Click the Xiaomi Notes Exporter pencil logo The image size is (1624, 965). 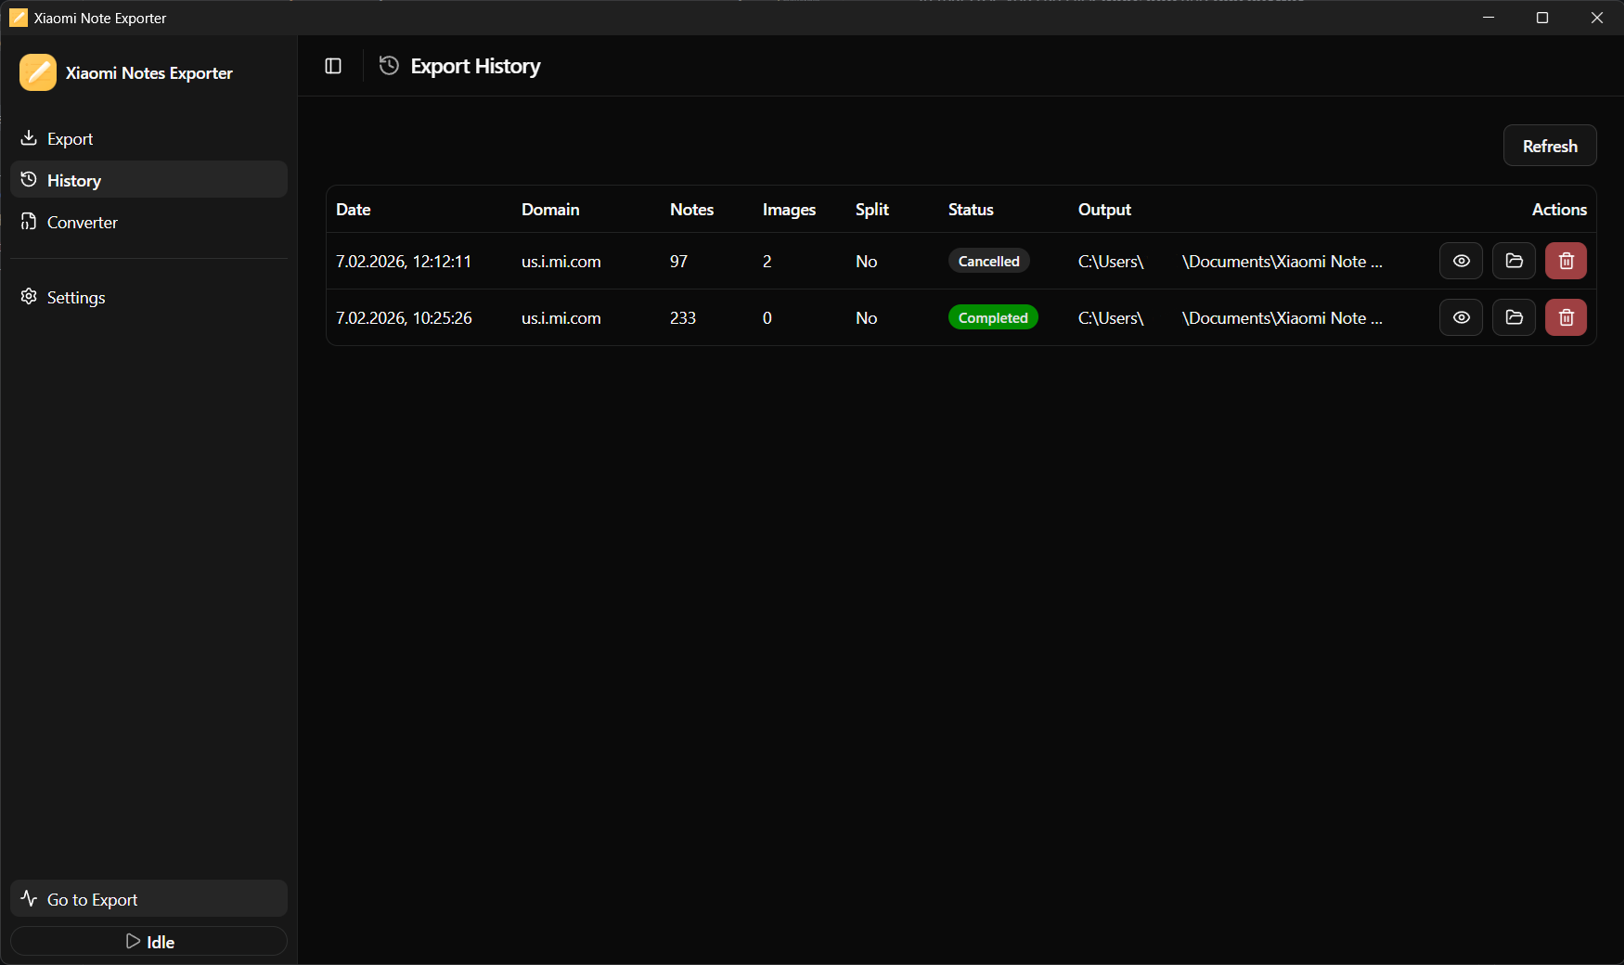[x=38, y=72]
